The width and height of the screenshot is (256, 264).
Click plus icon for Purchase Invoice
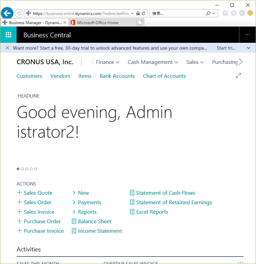click(x=19, y=230)
